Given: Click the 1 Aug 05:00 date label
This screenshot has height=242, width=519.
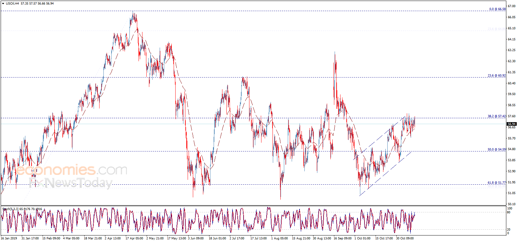Looking at the screenshot, I should (x=279, y=238).
